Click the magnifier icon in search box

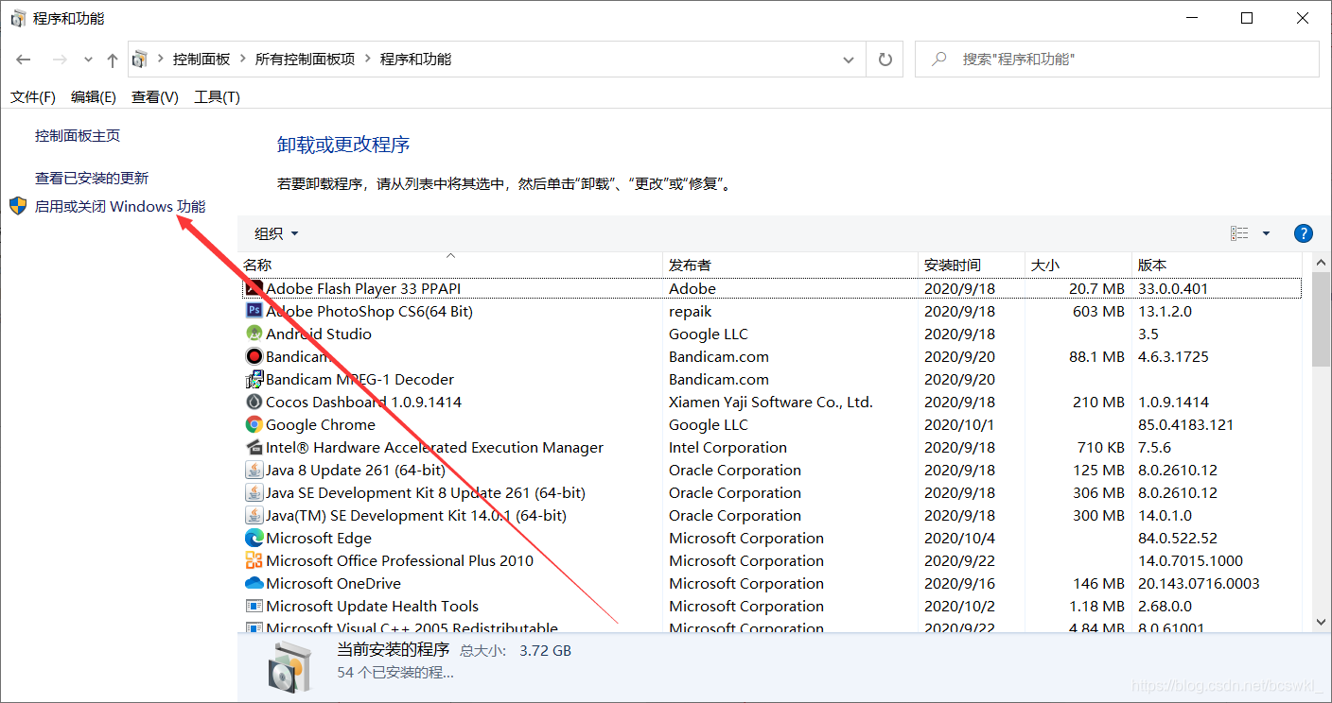[939, 59]
